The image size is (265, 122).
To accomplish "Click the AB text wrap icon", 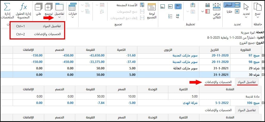I will click(x=178, y=16).
